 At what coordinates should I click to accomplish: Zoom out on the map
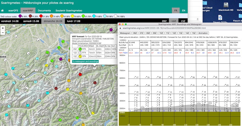(3, 33)
